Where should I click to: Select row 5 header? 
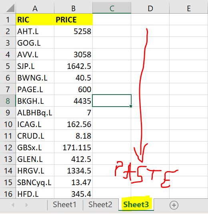[8, 66]
